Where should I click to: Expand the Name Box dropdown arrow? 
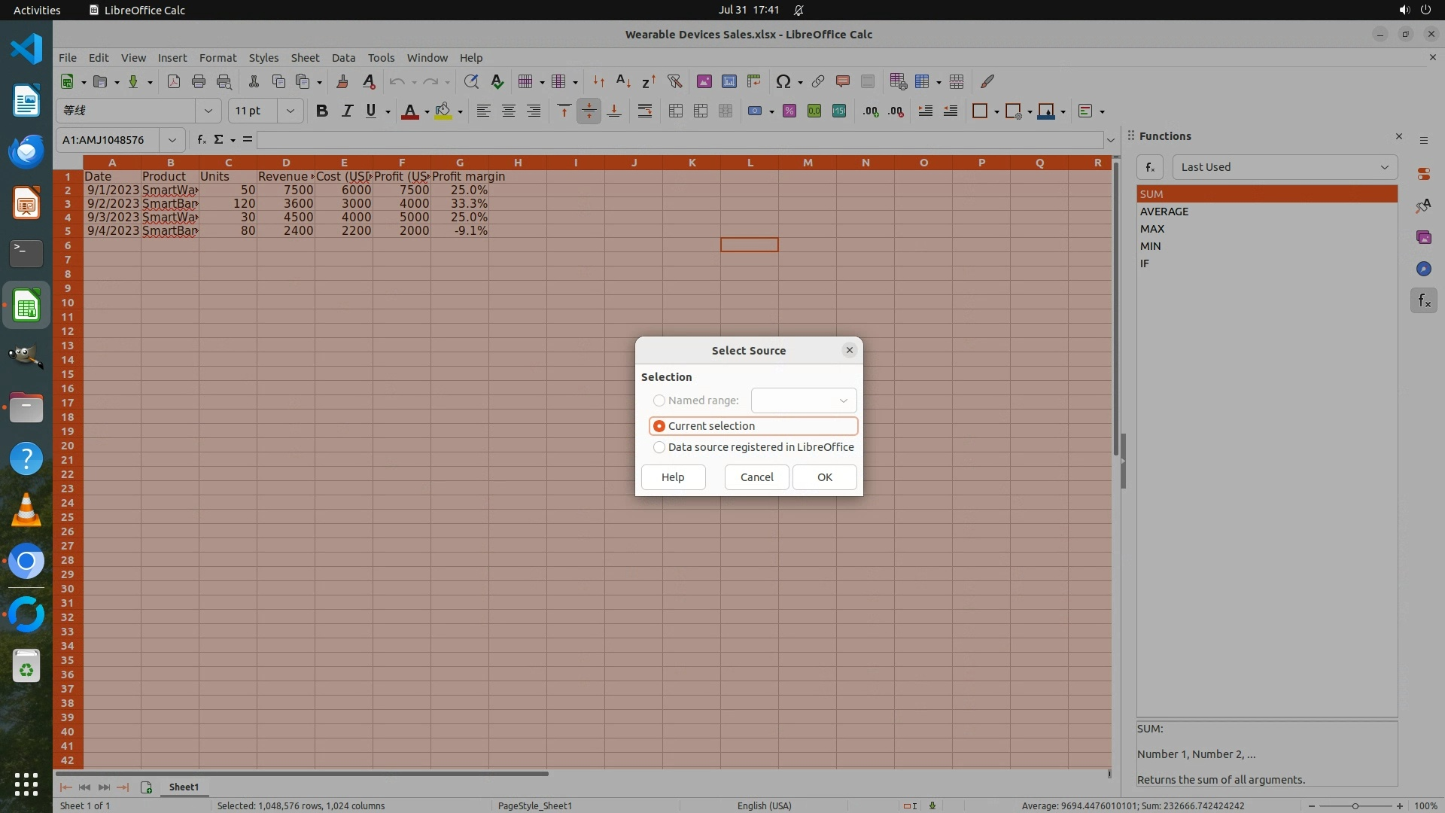[x=172, y=140]
